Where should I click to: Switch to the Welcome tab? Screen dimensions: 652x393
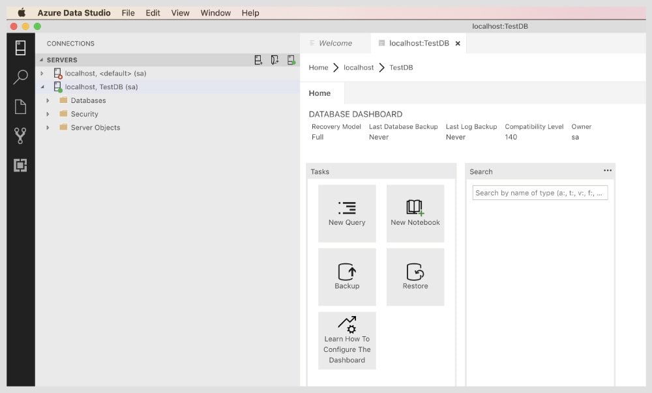[334, 43]
